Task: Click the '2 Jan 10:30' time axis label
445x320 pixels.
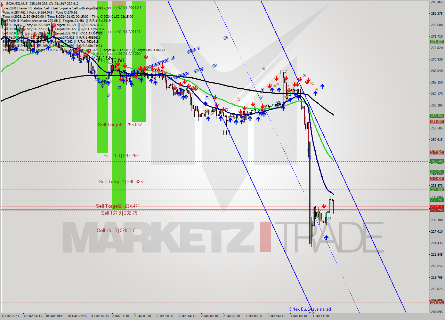Action: tap(165, 317)
